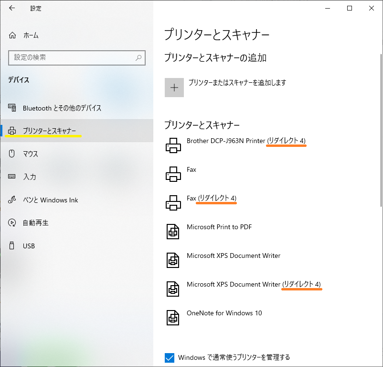Select the Fax printer icon
The image size is (383, 367).
173,173
